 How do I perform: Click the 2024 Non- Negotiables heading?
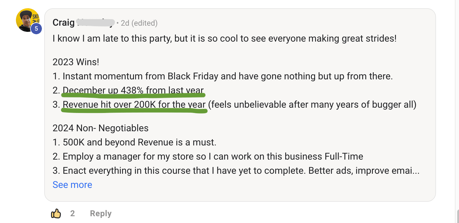pyautogui.click(x=101, y=128)
